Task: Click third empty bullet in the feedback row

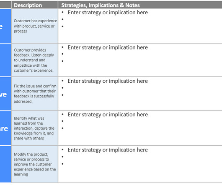Action: [62, 61]
